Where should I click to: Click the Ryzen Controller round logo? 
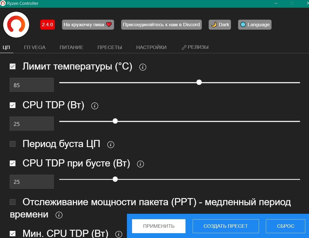[16, 25]
